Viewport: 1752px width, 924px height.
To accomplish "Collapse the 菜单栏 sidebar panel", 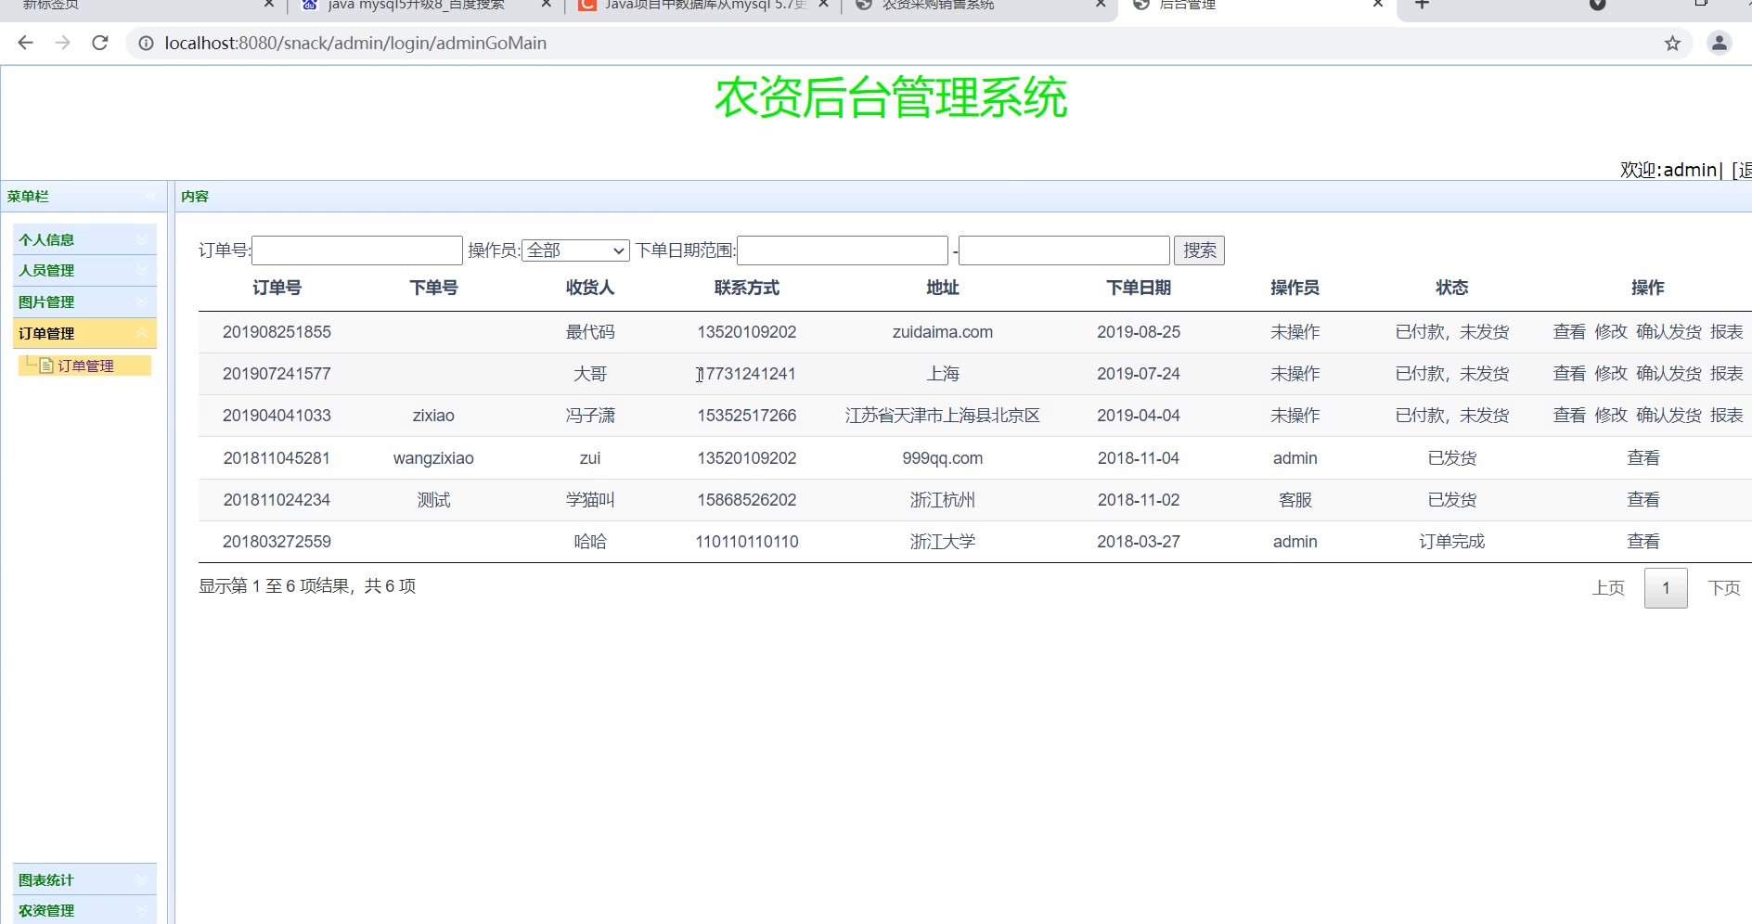I will (x=150, y=196).
